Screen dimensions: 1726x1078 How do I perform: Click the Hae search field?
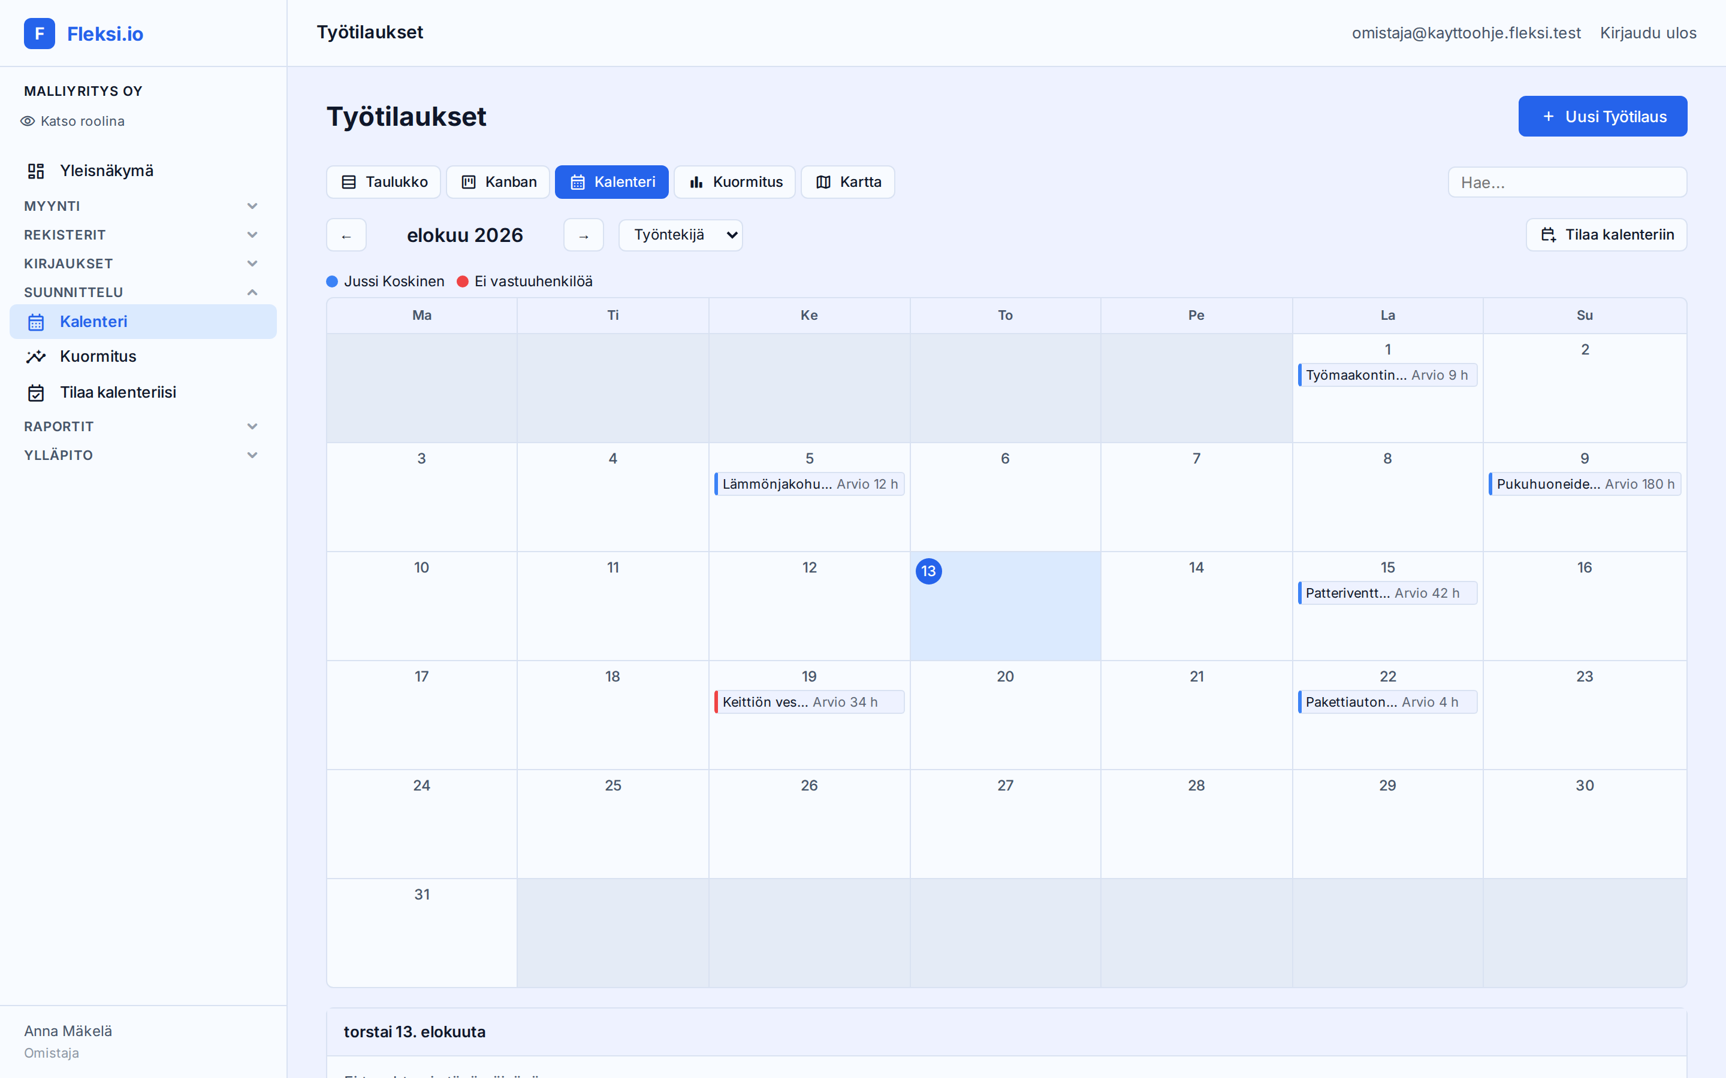[1567, 183]
